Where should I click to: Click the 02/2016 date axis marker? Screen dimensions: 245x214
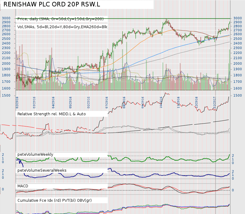coord(17,102)
